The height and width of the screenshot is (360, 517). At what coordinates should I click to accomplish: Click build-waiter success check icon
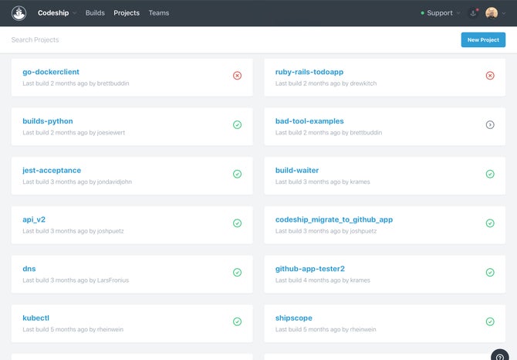pyautogui.click(x=490, y=174)
